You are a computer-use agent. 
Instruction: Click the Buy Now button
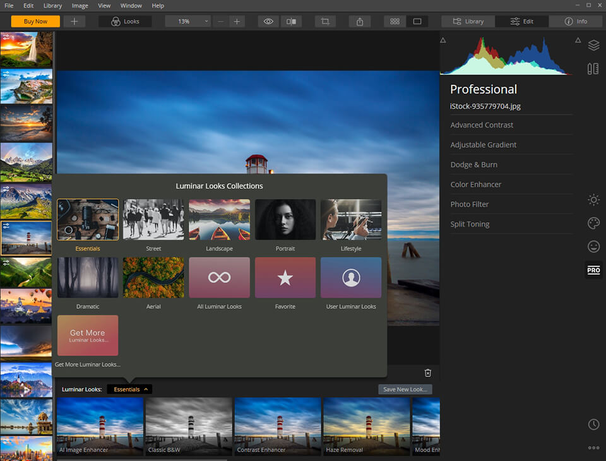(36, 21)
